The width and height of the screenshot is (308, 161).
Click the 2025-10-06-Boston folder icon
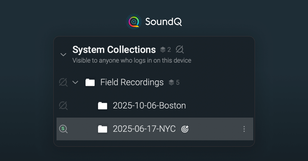point(102,106)
